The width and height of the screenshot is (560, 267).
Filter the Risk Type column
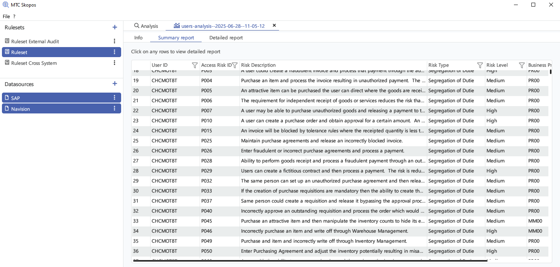[x=480, y=65]
